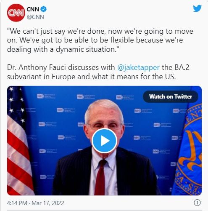
Task: Click the "on. We've got to be able" line
Action: [x=95, y=40]
